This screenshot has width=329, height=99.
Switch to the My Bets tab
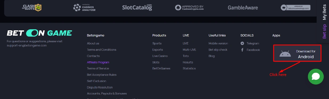point(324,12)
